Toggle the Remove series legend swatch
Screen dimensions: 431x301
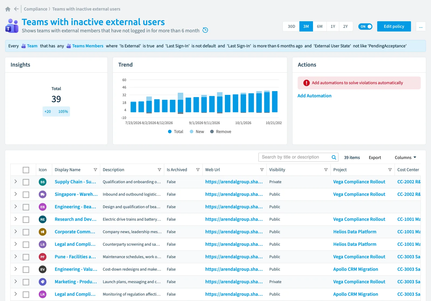tap(212, 132)
